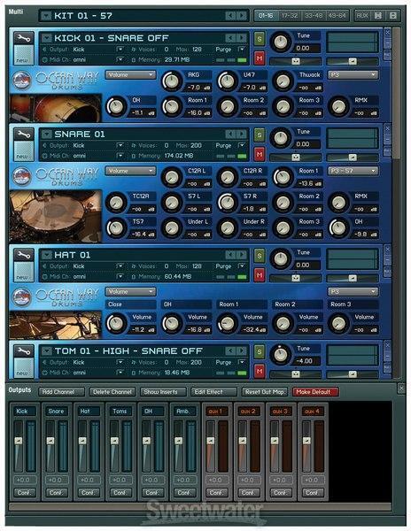Click the Make Default button
This screenshot has width=411, height=531.
[315, 392]
